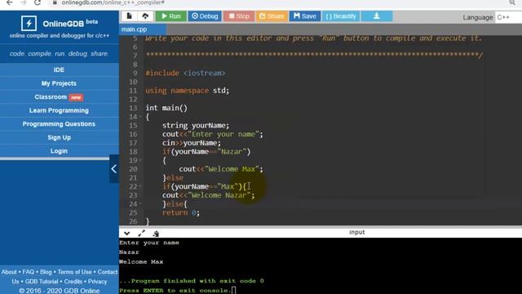This screenshot has width=522, height=294.
Task: Collapse the sidebar with left chevron
Action: click(114, 169)
